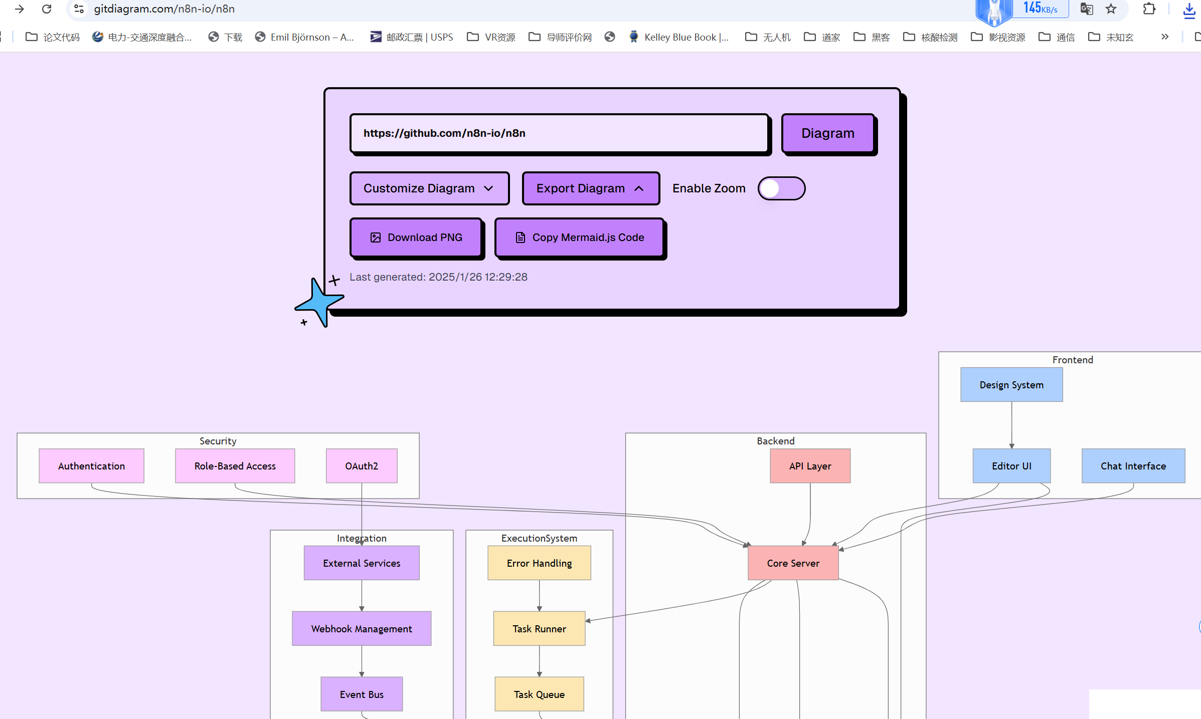Viewport: 1201px width, 719px height.
Task: Collapse the Export Diagram dropdown
Action: click(x=590, y=188)
